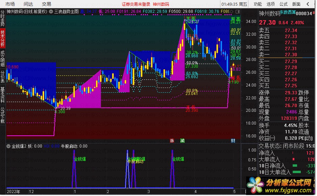Image resolution: width=317 pixels, height=196 pixels.
Task: Open the 选项 menu
Action: 270,4
